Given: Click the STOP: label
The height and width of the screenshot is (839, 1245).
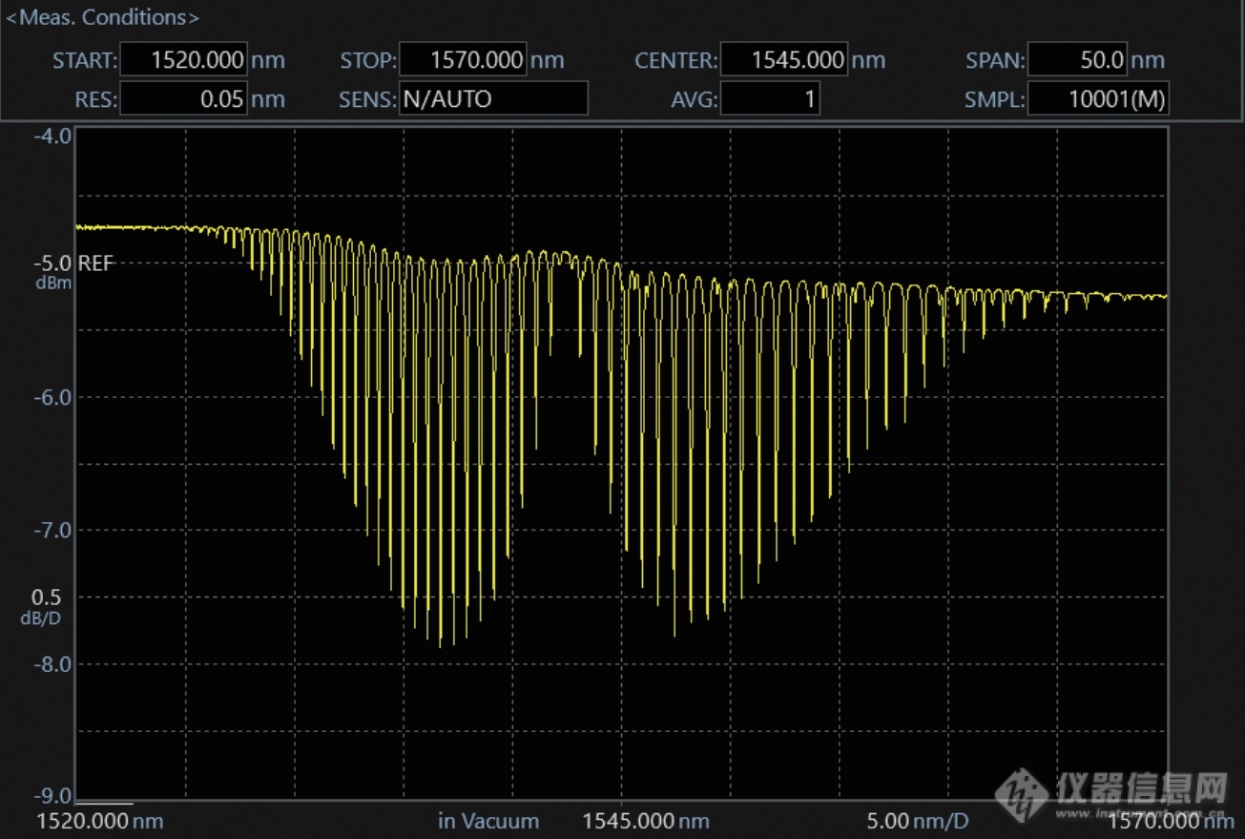Looking at the screenshot, I should point(368,61).
